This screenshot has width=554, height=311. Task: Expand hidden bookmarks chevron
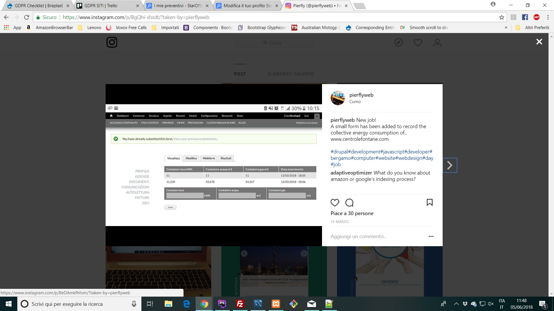tap(506, 28)
